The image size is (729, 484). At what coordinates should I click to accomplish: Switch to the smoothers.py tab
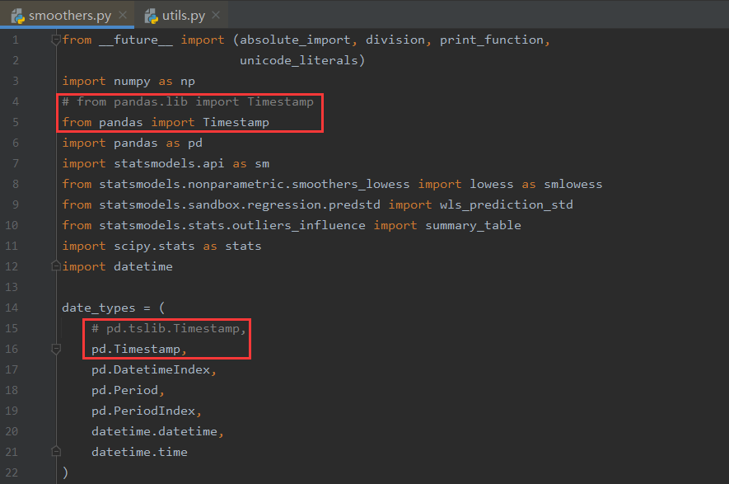tap(68, 15)
